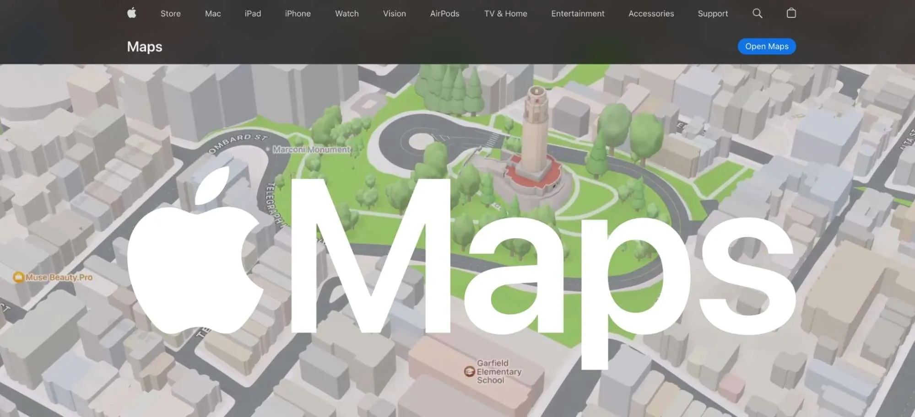Viewport: 915px width, 417px height.
Task: Open the search magnifier icon
Action: tap(758, 13)
